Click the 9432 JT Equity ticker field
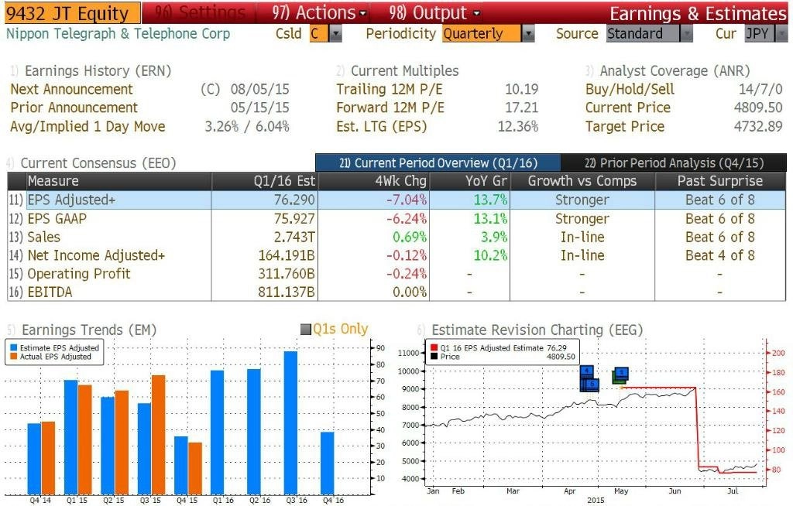Image resolution: width=793 pixels, height=506 pixels. coord(72,13)
